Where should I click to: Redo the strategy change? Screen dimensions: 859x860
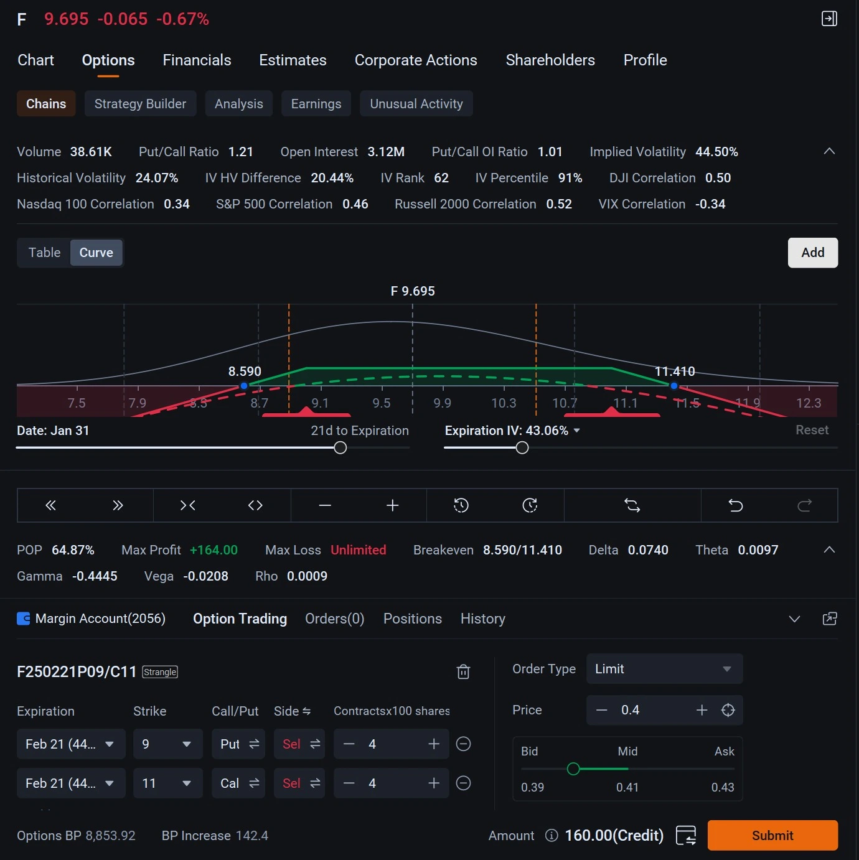(x=805, y=505)
